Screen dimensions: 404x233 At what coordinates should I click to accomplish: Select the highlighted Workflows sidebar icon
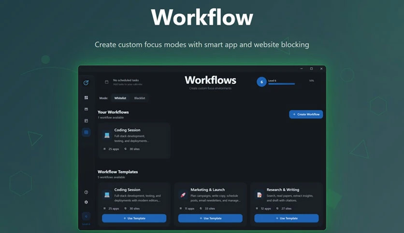point(86,132)
